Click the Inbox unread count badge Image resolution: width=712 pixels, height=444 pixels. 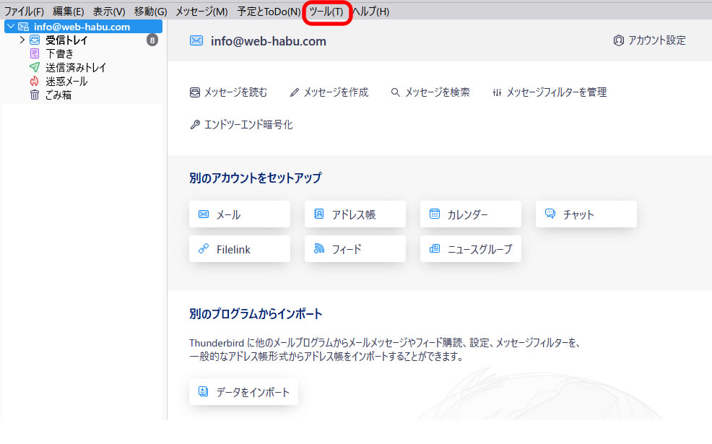pyautogui.click(x=152, y=40)
